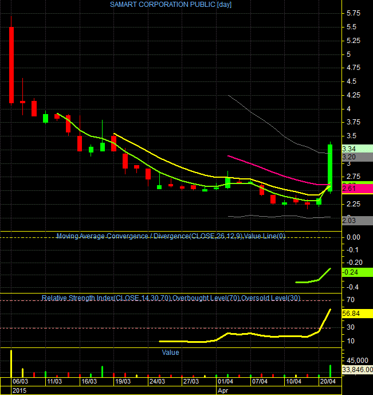Click the 2015 year label
Screen dimensions: 373x395
pos(19,391)
